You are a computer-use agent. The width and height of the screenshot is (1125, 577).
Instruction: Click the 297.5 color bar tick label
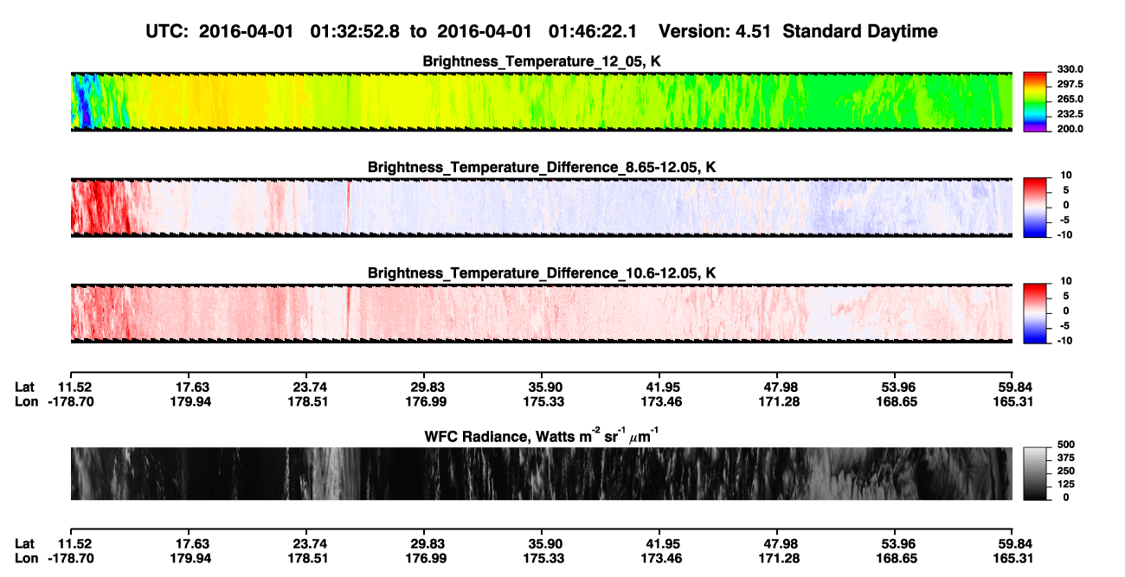click(x=1070, y=85)
